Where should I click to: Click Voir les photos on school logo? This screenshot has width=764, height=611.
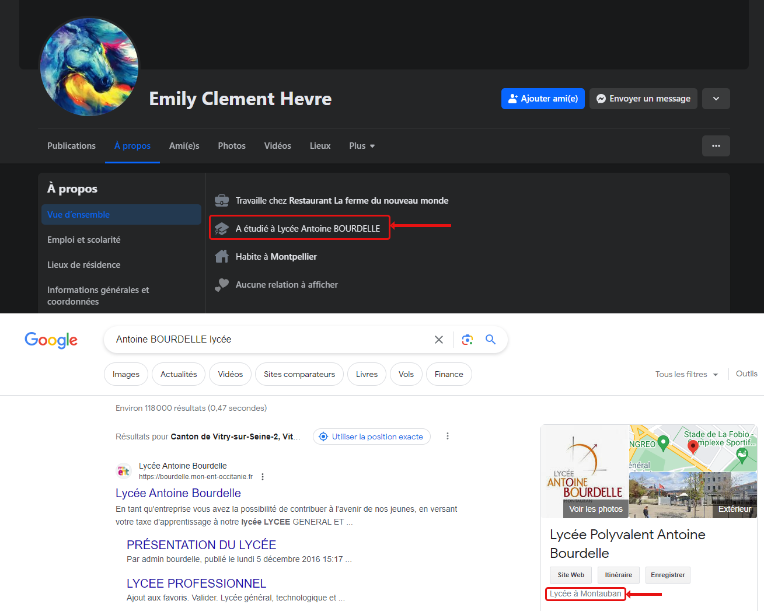pos(595,509)
